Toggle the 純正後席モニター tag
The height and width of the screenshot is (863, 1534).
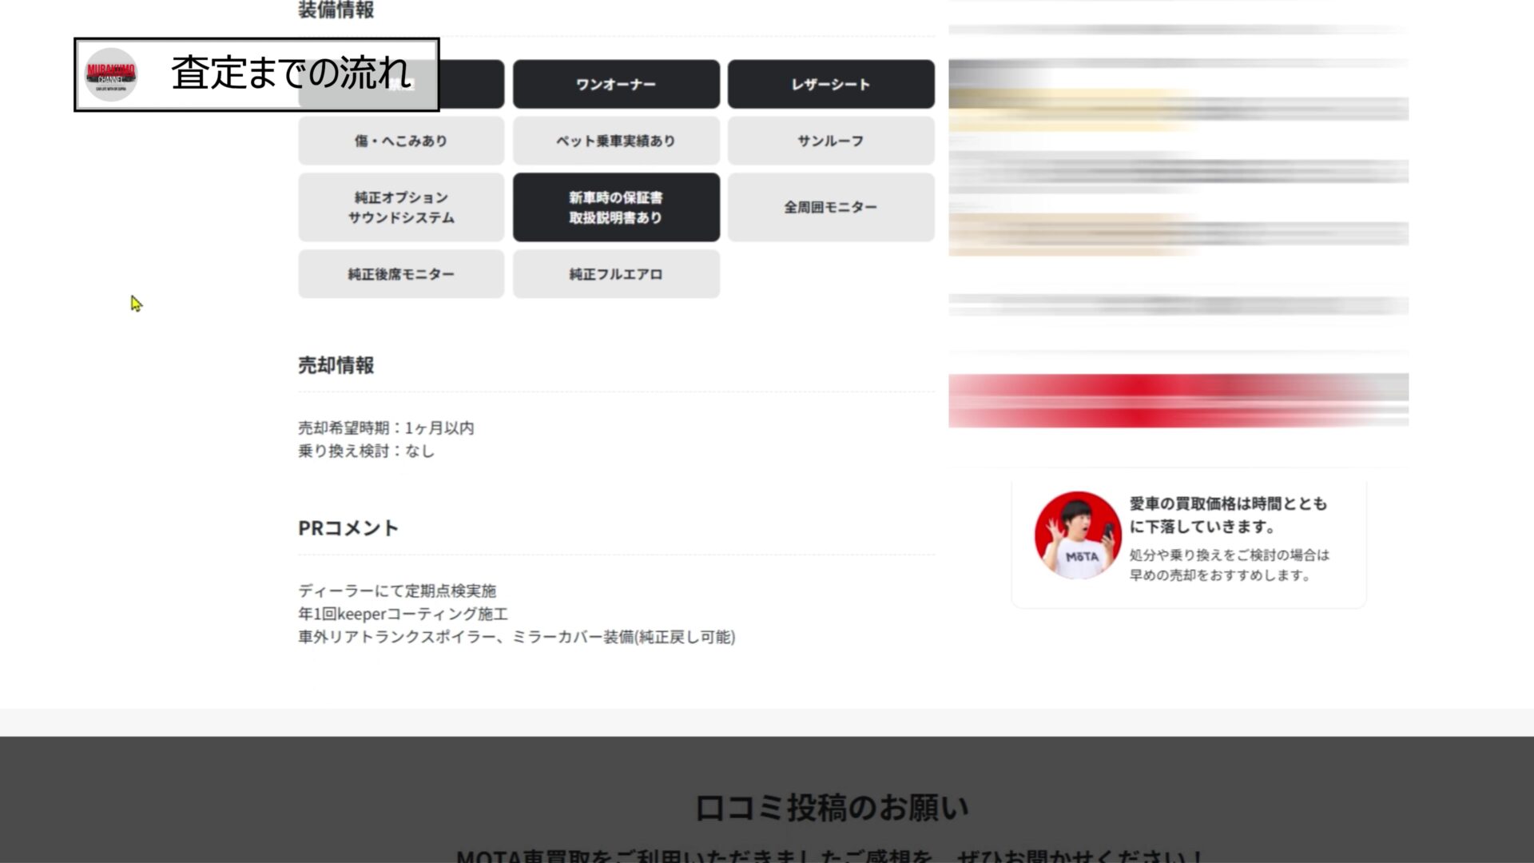[401, 274]
